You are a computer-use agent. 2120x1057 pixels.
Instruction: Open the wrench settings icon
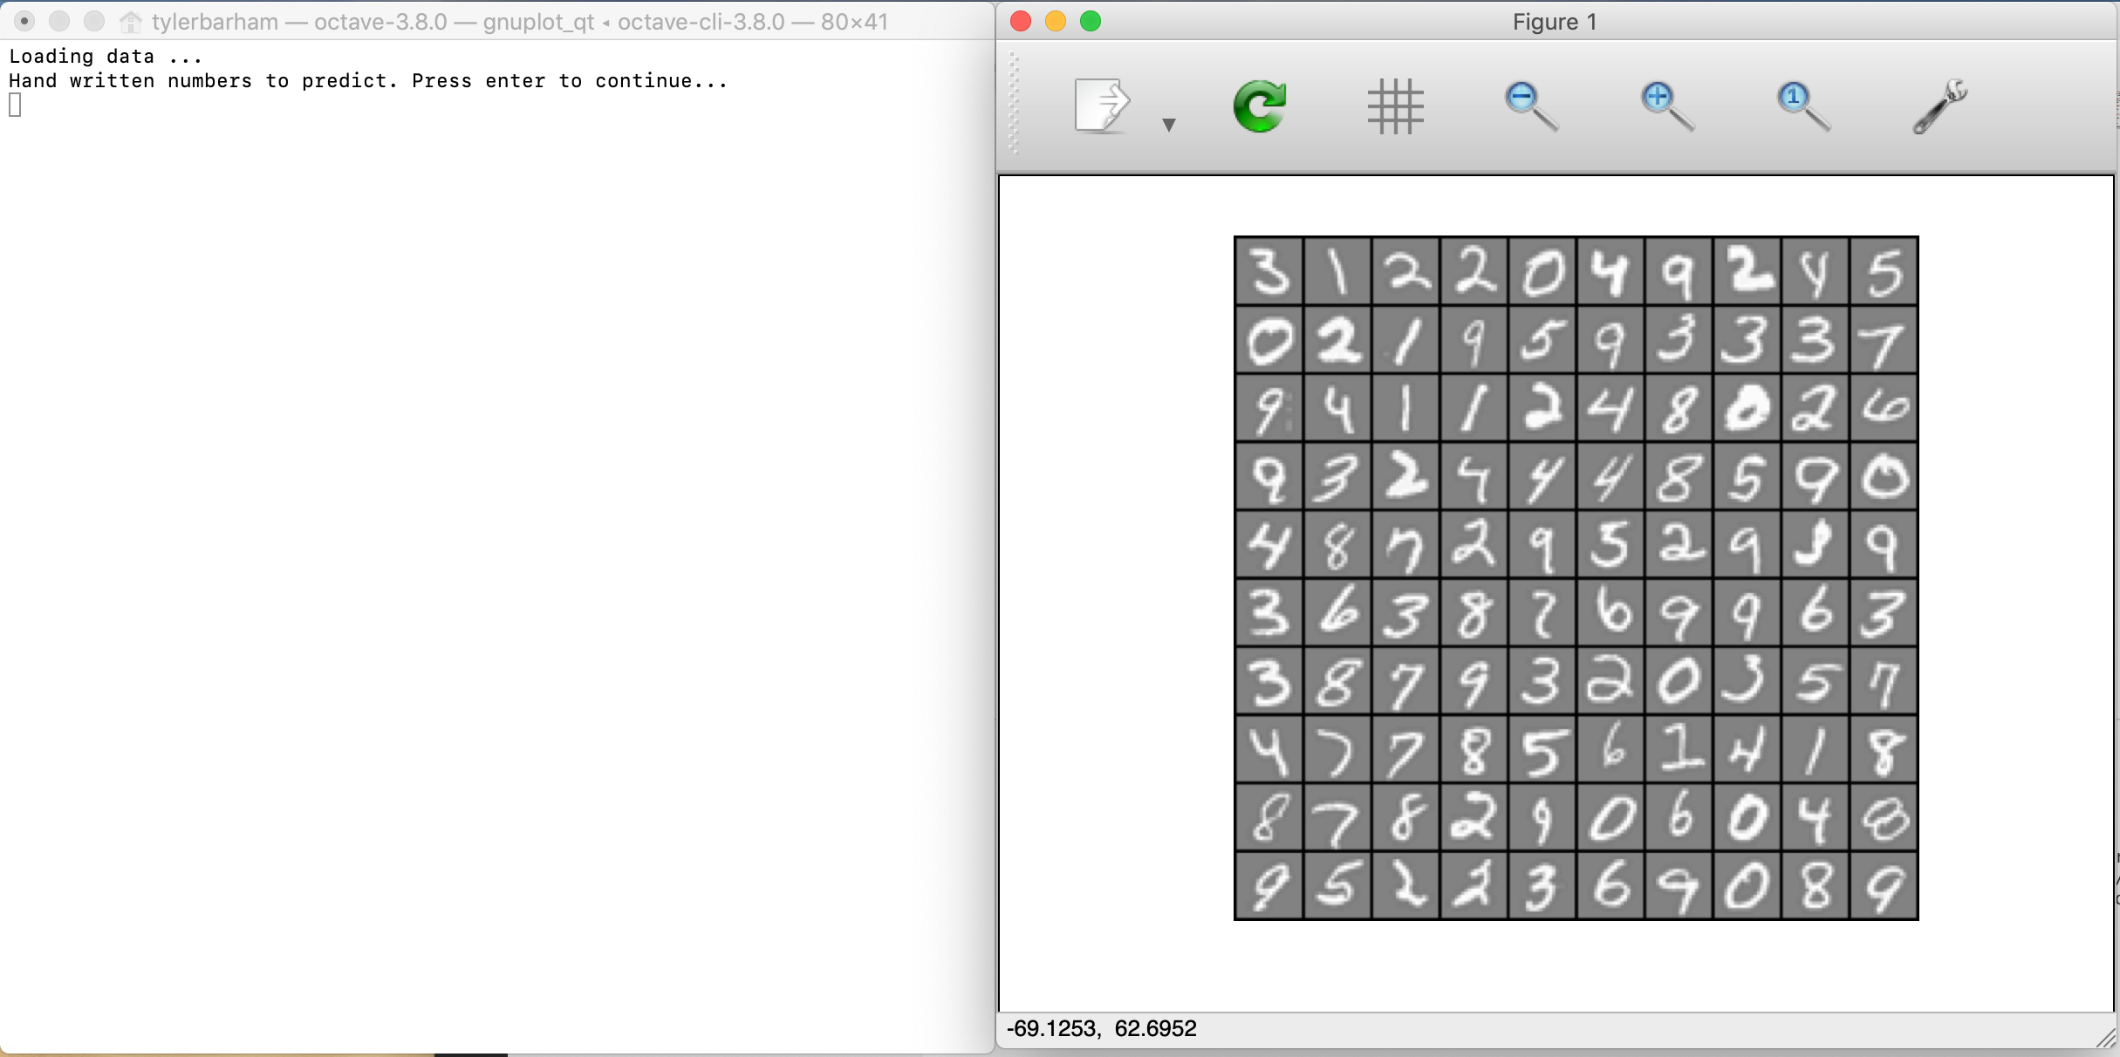[x=1939, y=106]
